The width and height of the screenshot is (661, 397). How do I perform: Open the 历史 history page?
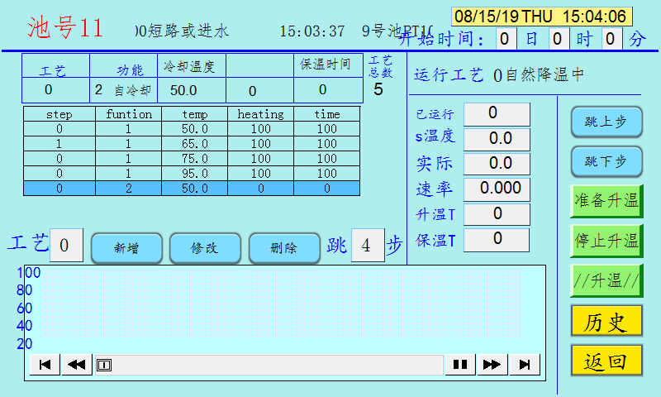coord(606,322)
